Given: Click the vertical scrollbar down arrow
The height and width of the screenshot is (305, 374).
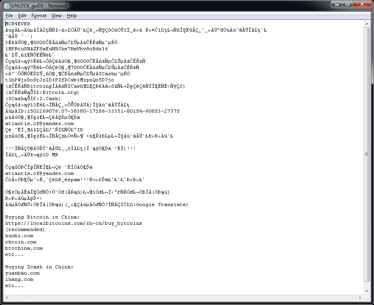Looking at the screenshot, I should [x=367, y=291].
